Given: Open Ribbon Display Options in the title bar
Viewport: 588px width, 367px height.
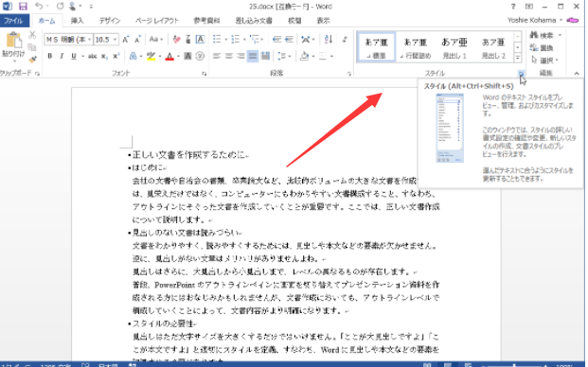Looking at the screenshot, I should (x=528, y=7).
